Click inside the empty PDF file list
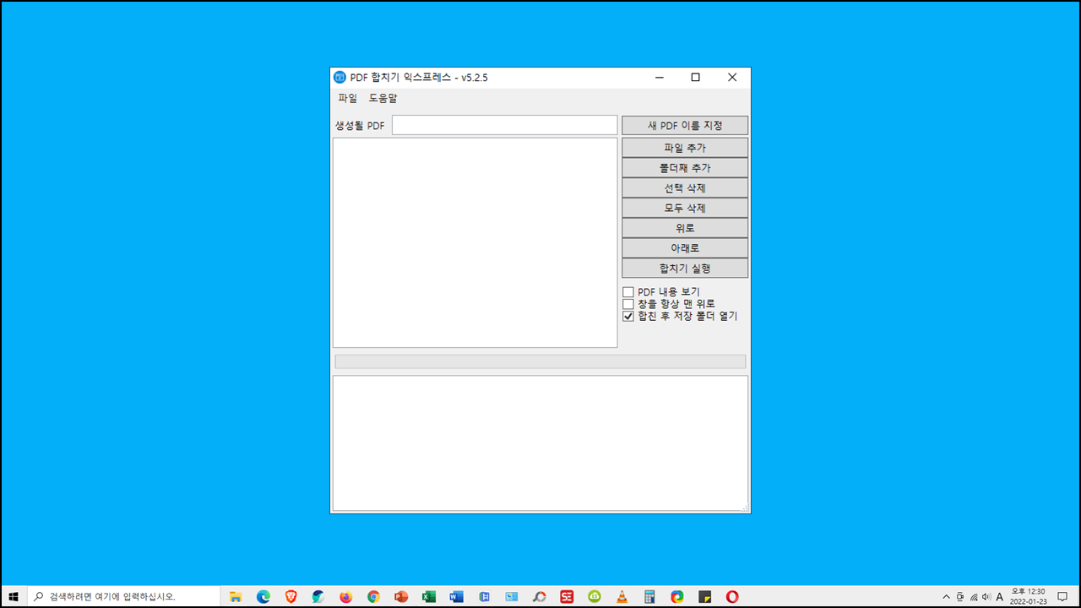 (475, 242)
